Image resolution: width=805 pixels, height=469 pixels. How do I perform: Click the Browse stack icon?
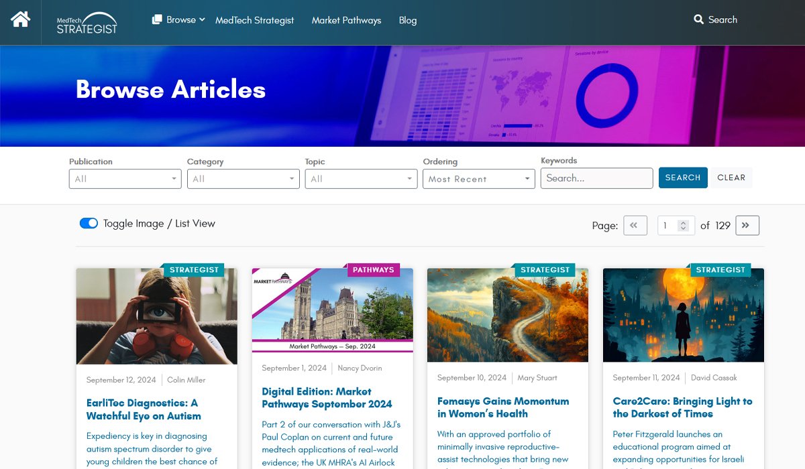157,20
